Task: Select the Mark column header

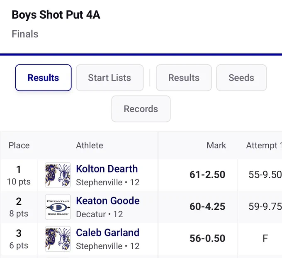Action: (216, 145)
